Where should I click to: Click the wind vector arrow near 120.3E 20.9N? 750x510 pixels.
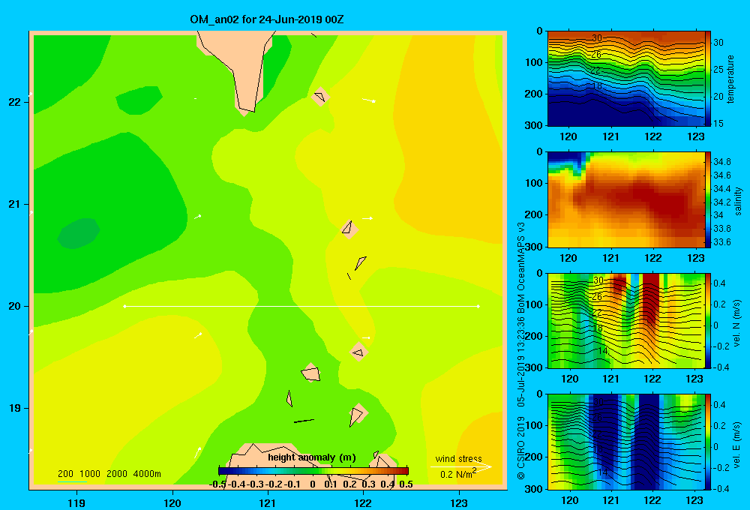tap(197, 217)
